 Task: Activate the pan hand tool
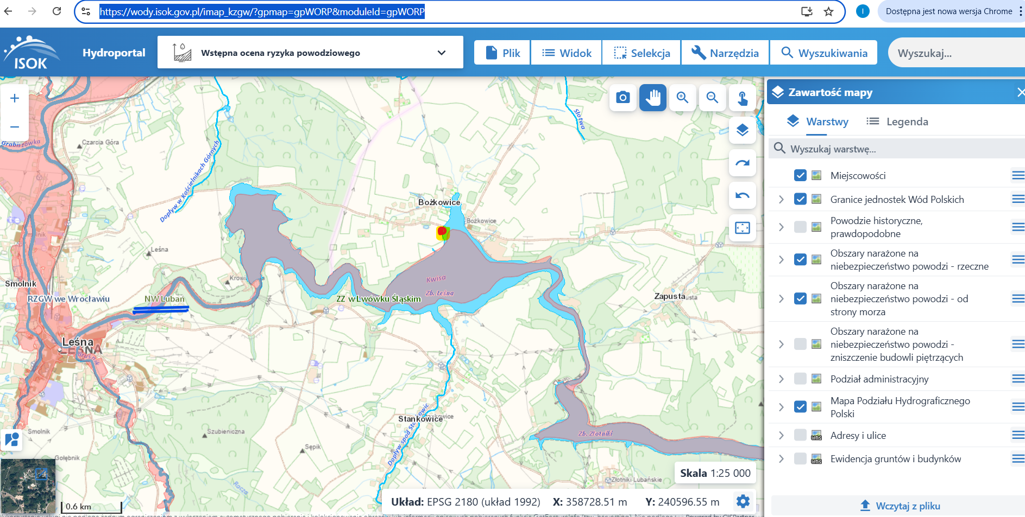[652, 98]
